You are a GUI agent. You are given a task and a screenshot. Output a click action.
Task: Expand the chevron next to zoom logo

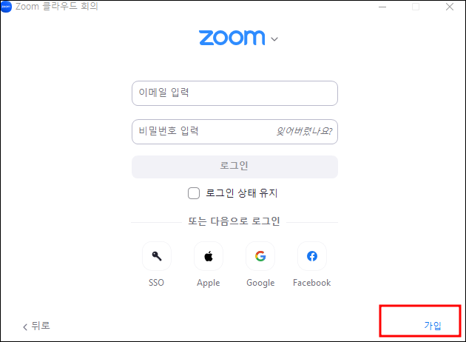[x=274, y=39]
